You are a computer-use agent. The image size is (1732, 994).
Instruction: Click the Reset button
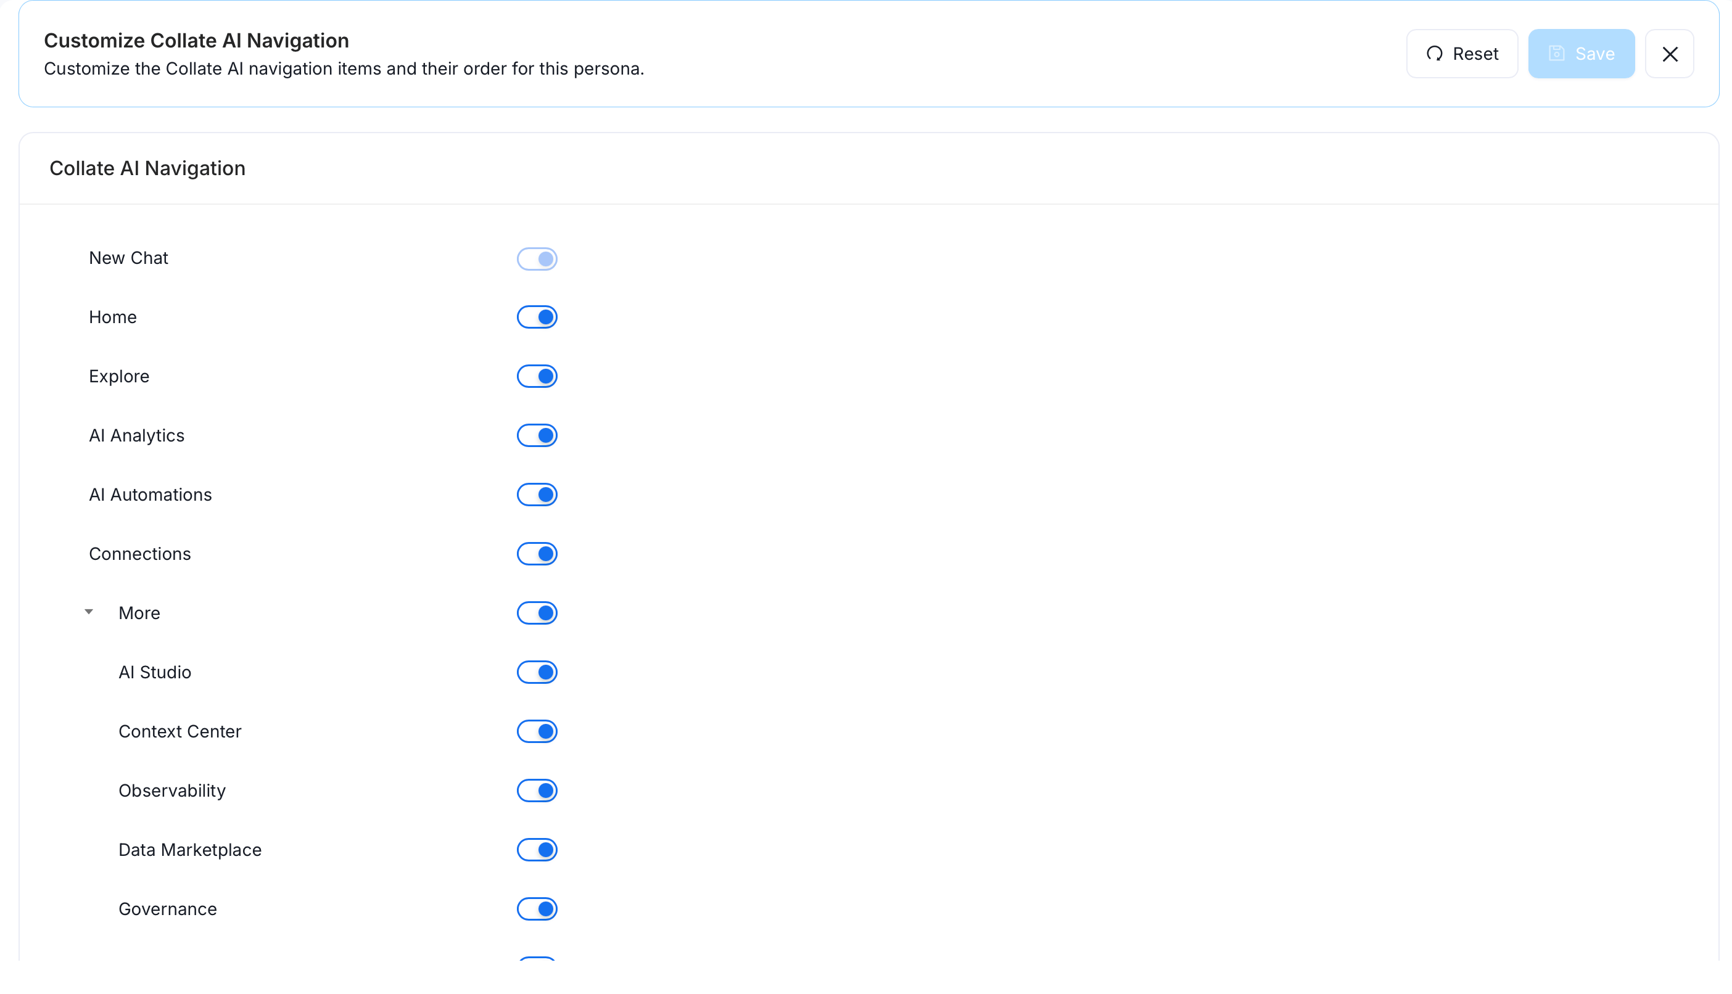1462,54
